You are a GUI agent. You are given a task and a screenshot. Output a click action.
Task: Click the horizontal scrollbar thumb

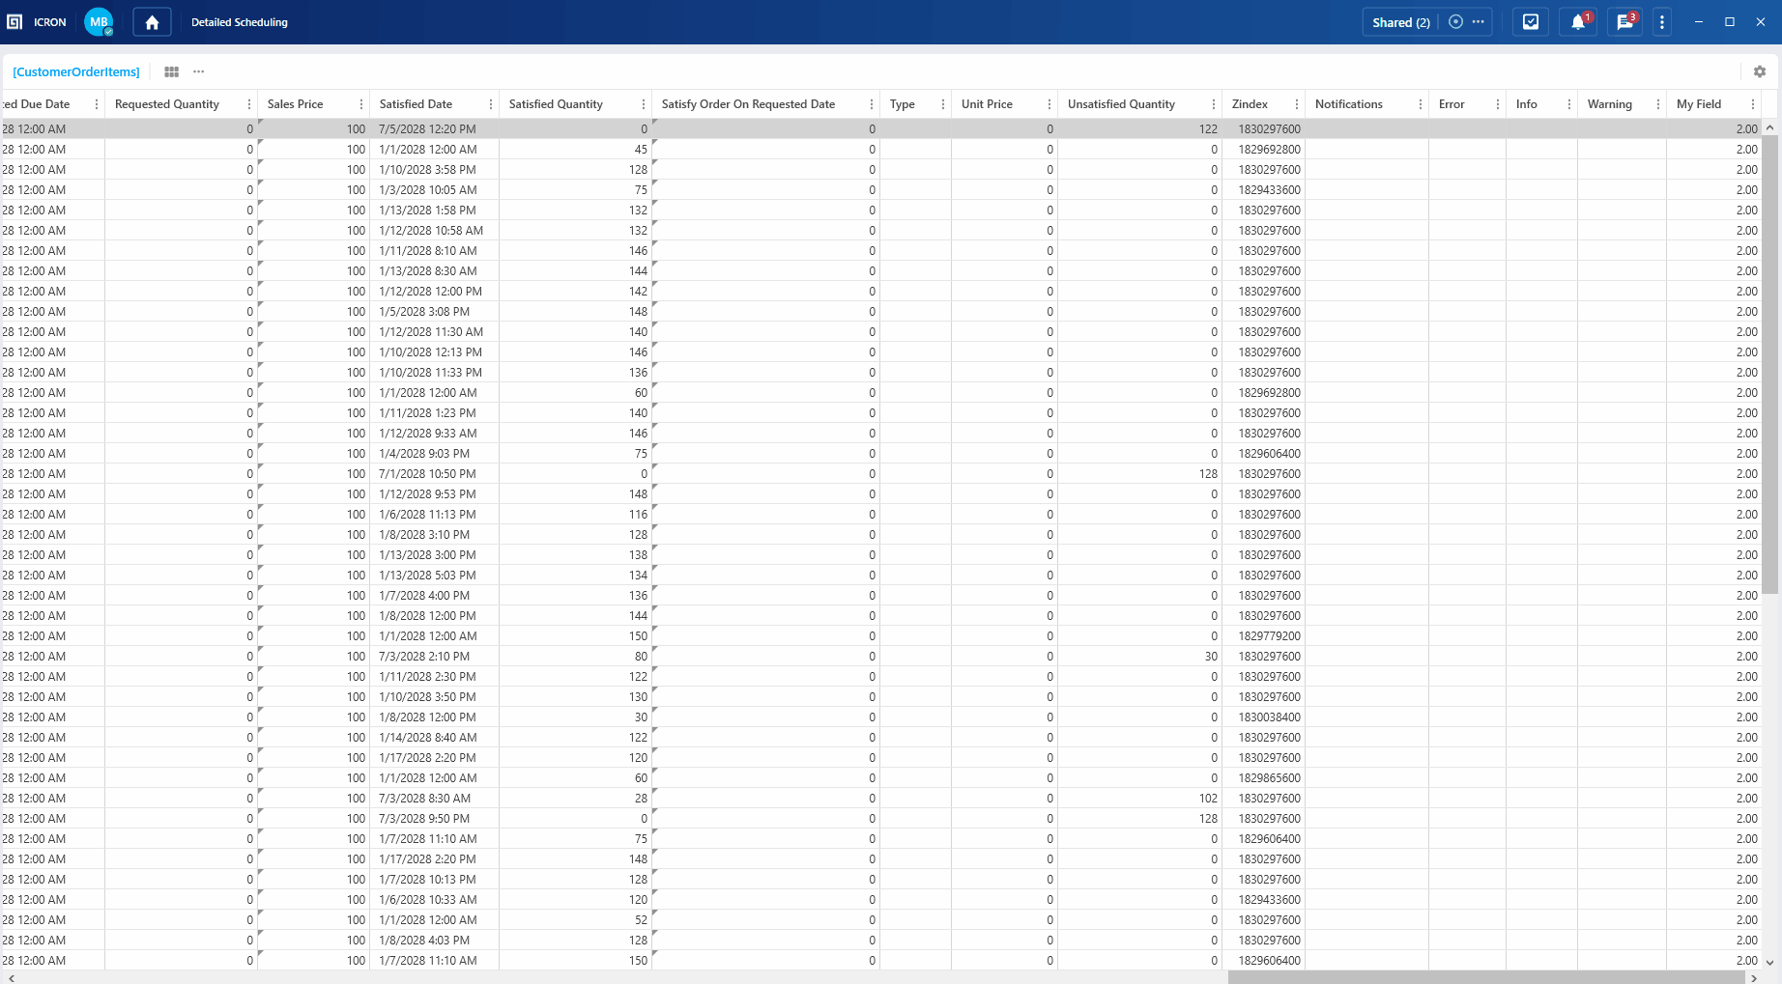click(x=1486, y=978)
